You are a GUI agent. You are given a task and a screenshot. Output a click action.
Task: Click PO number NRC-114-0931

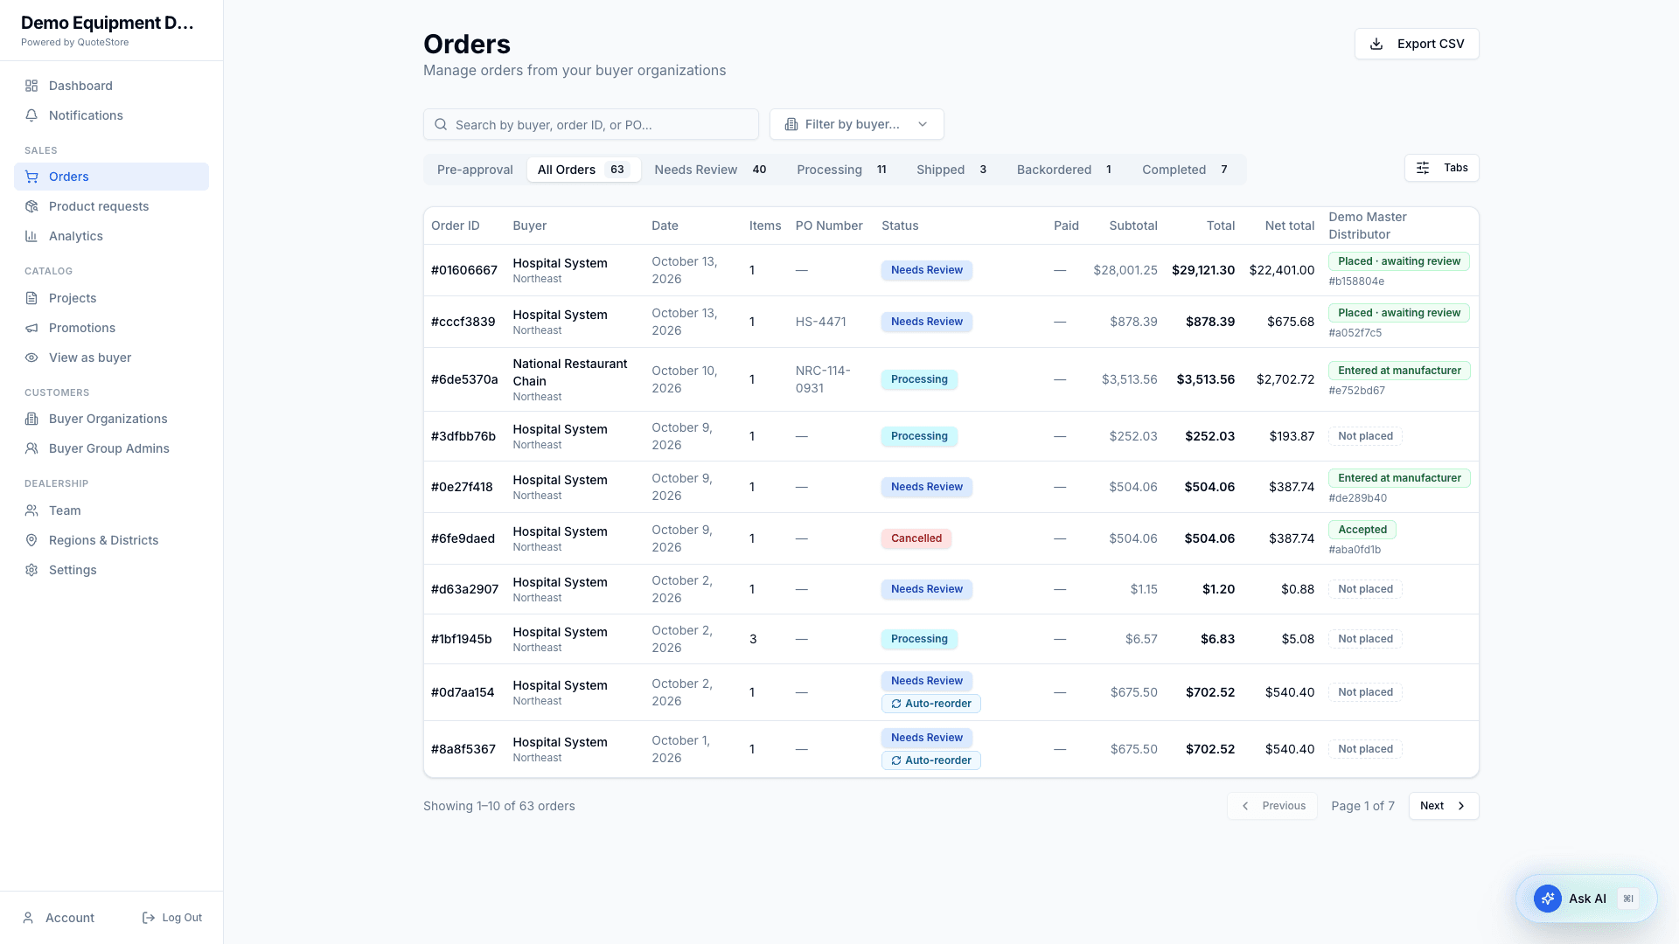(x=824, y=379)
